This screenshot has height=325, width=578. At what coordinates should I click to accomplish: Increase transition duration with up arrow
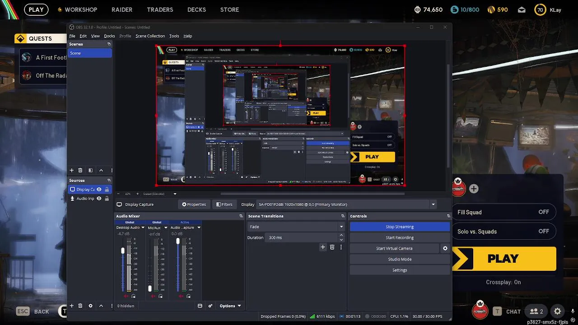point(341,235)
